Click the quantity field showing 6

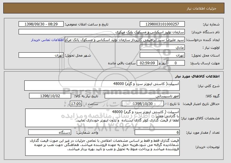[x=157, y=132]
